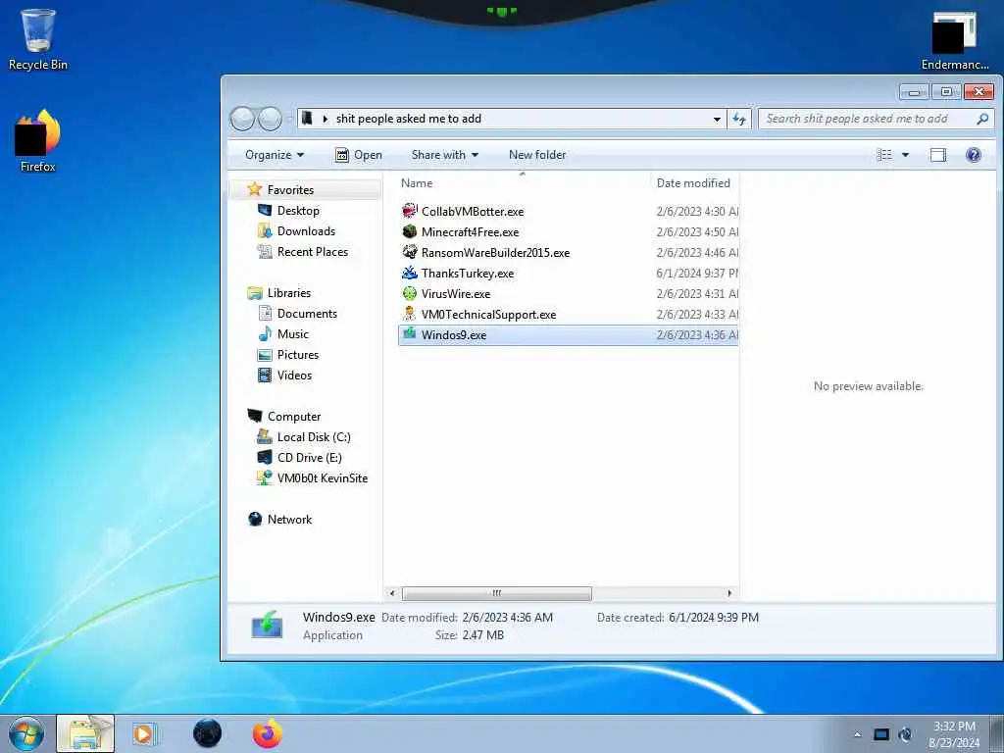Open the Organize menu

click(275, 155)
